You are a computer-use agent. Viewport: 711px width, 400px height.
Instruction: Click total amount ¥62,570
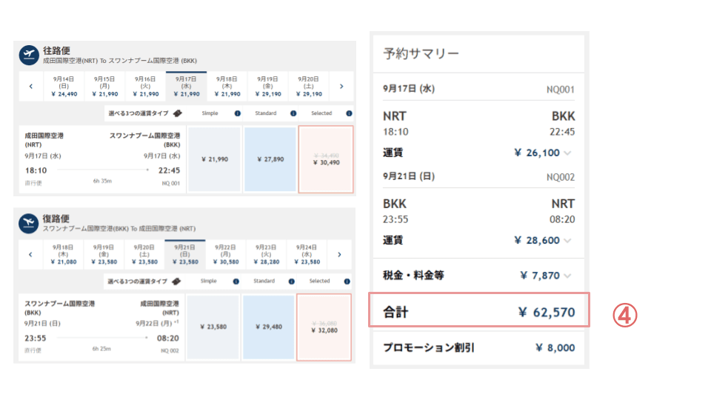pyautogui.click(x=547, y=312)
